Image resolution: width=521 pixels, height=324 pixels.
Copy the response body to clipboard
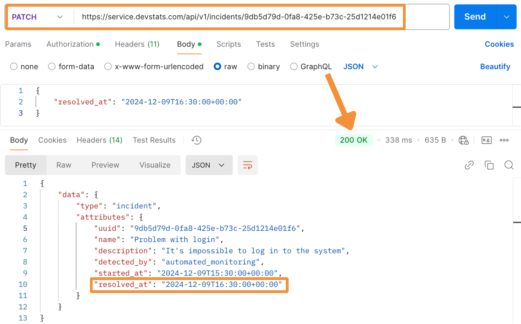click(x=489, y=165)
